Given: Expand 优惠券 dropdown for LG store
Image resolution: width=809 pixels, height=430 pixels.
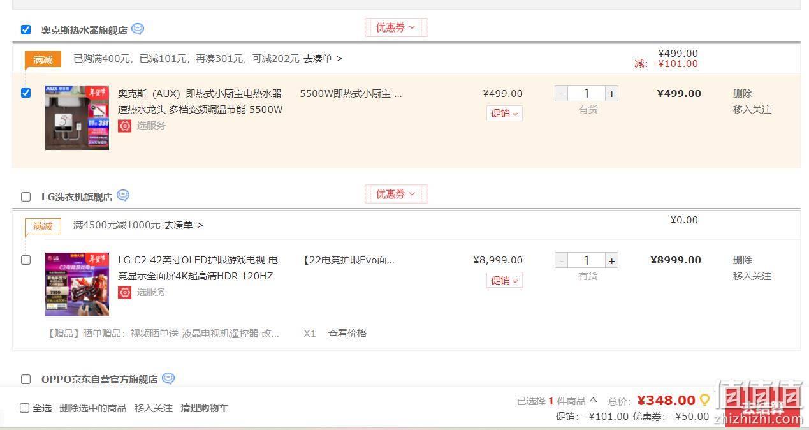Looking at the screenshot, I should click(396, 194).
